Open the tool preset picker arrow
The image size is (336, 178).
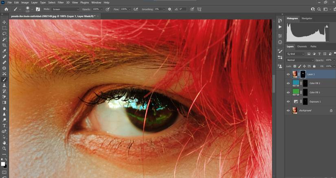point(20,9)
